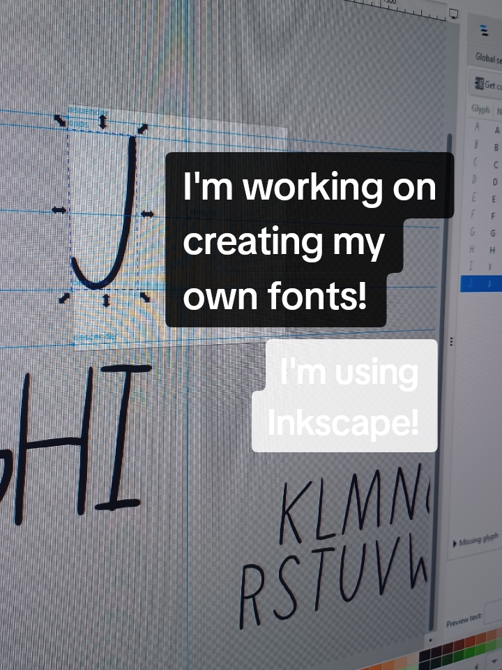This screenshot has width=502, height=670.
Task: Select glyph row B in list
Action: pyautogui.click(x=487, y=146)
